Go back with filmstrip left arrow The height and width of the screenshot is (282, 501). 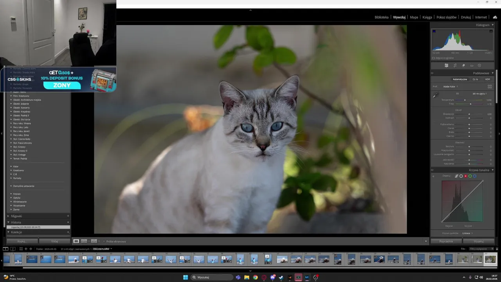click(26, 249)
